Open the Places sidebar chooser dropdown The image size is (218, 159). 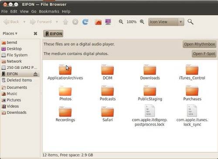(x=10, y=33)
